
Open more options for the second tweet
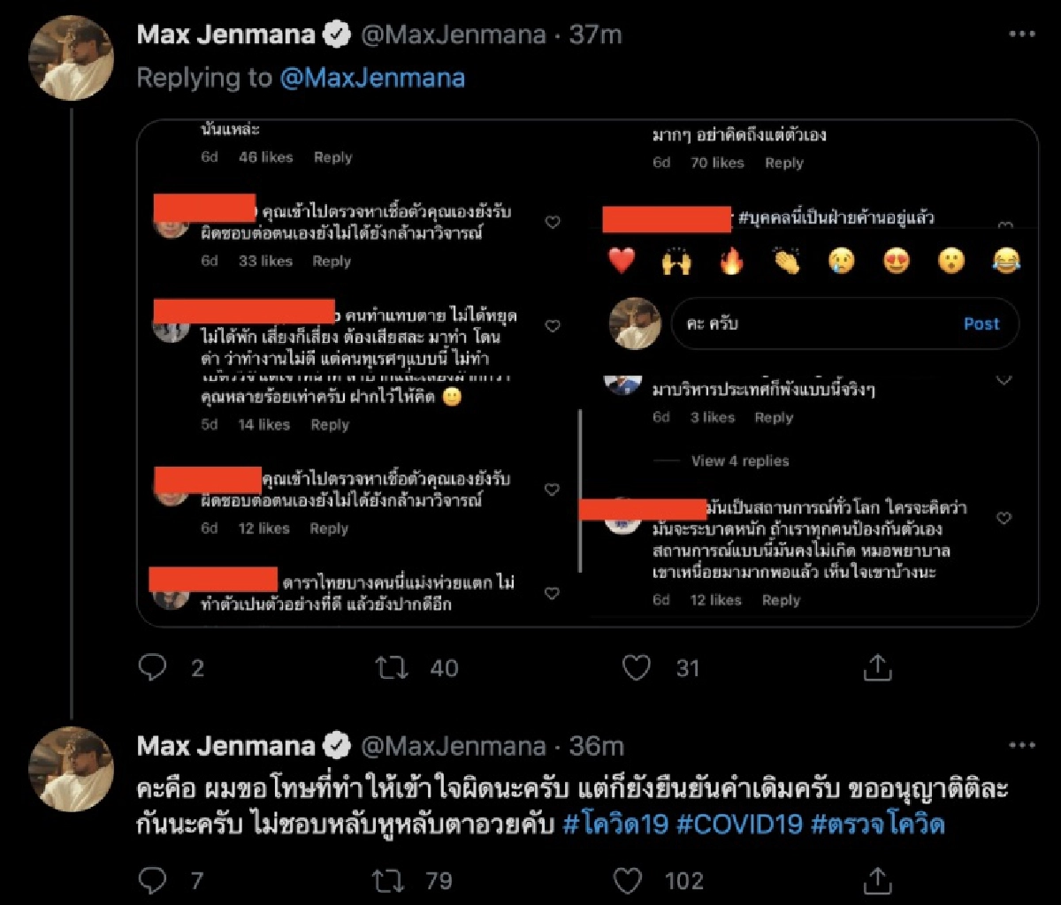coord(1021,746)
